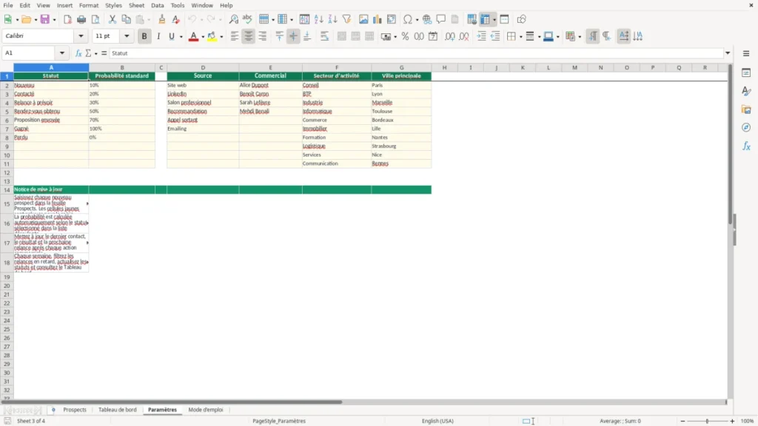
Task: Click Sort Descending icon
Action: click(332, 19)
